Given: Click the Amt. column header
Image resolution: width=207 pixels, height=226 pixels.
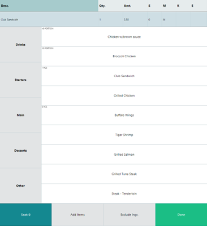Looking at the screenshot, I should [135, 6].
